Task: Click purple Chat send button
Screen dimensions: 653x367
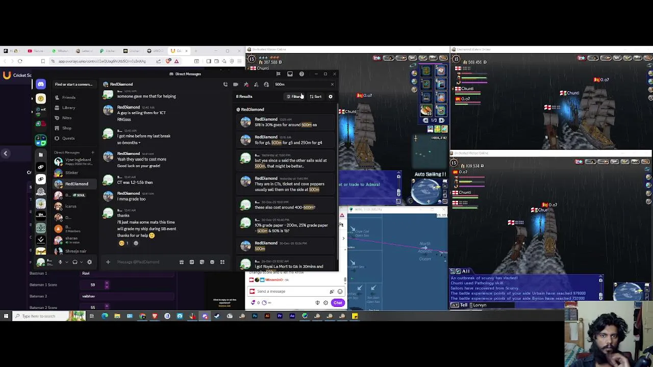Action: tap(338, 303)
